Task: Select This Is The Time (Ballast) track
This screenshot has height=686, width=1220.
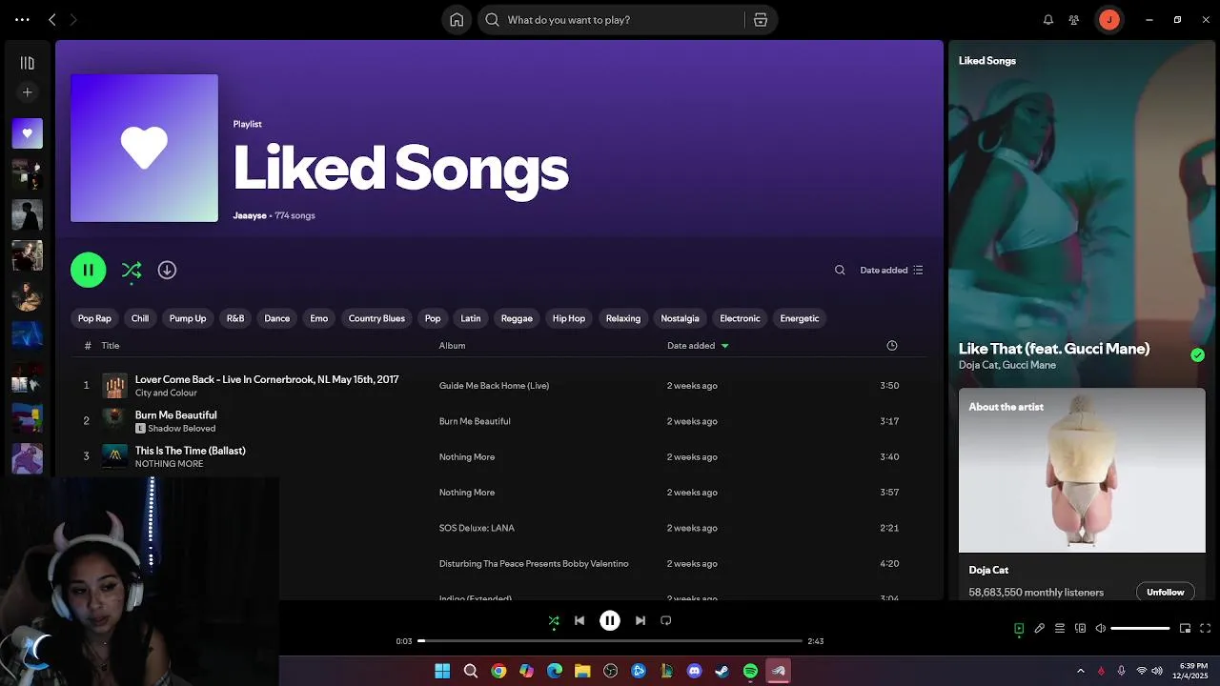Action: click(191, 451)
